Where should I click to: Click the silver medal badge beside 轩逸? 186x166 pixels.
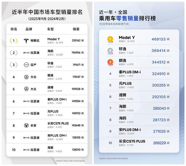(110, 51)
